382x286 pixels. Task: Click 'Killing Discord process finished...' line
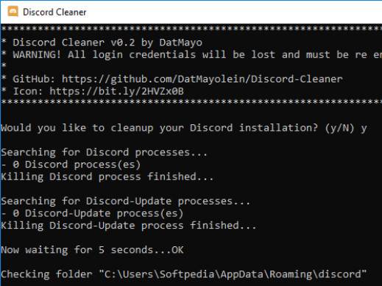[107, 176]
